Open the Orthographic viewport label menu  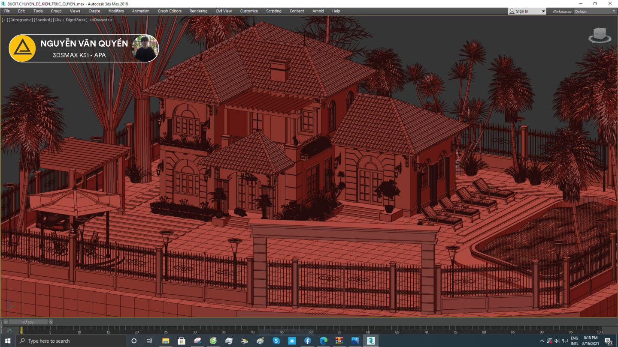21,20
